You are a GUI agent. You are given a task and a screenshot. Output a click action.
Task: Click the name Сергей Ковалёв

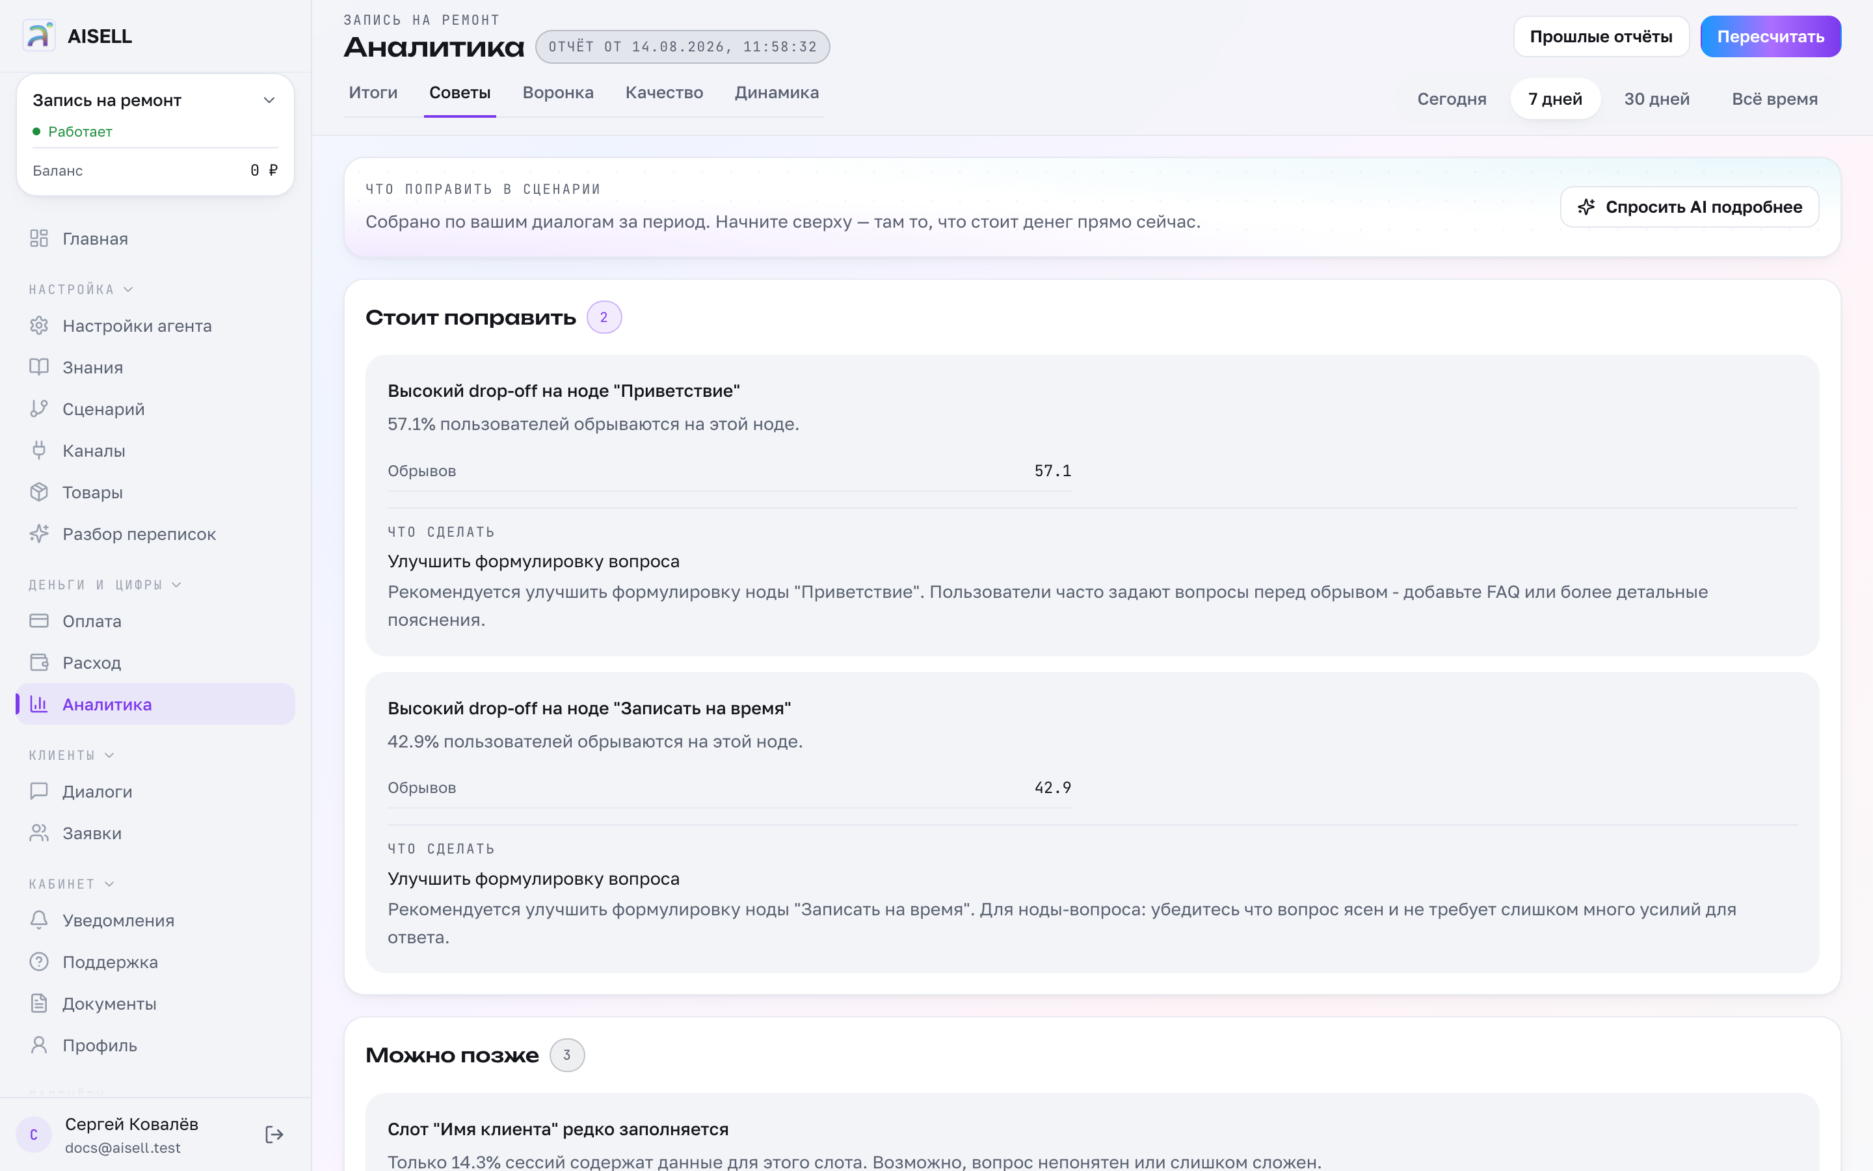tap(131, 1124)
